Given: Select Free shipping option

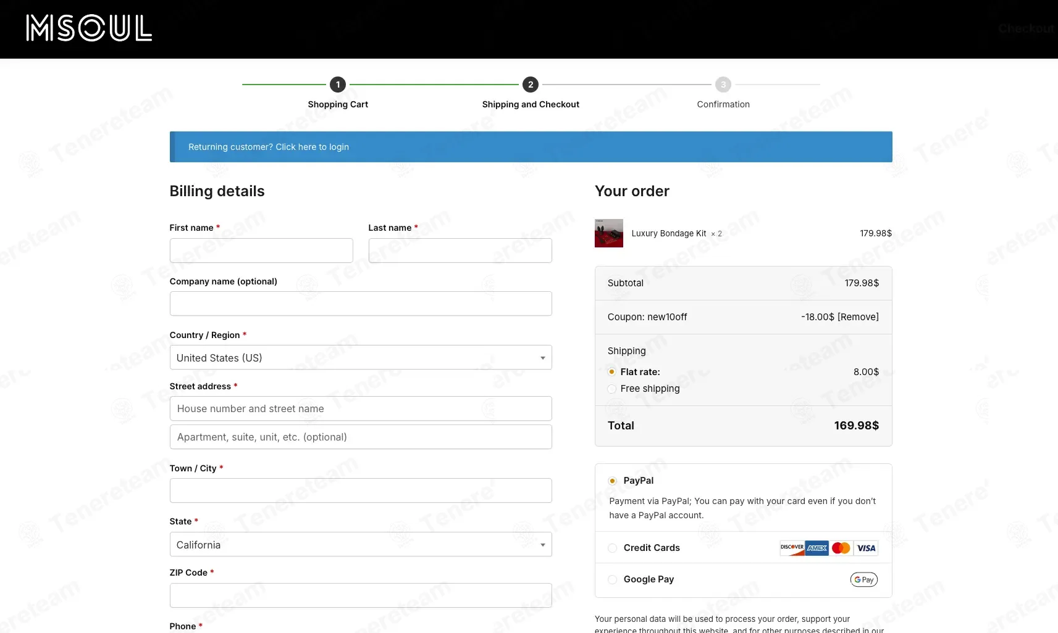Looking at the screenshot, I should click(611, 389).
